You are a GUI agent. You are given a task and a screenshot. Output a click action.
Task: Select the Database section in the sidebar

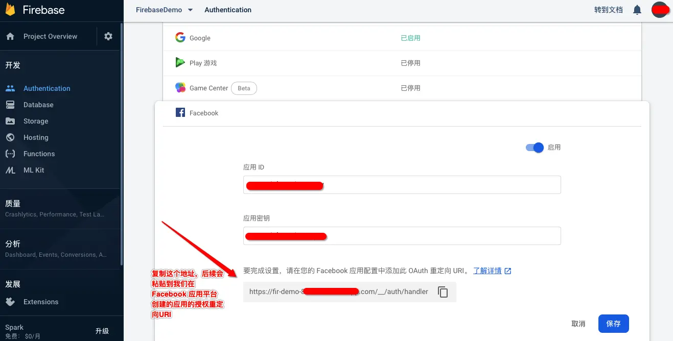(x=38, y=105)
